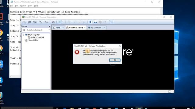This screenshot has height=109, width=195.
Task: Close the CentOS 7 64-bit tab
Action: (85, 28)
